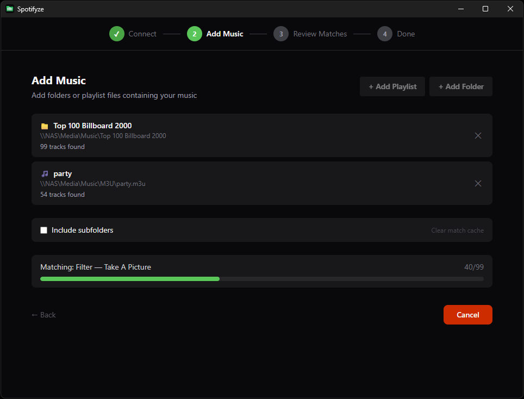Remove the party.m3u playlist
Image resolution: width=524 pixels, height=399 pixels.
point(478,183)
